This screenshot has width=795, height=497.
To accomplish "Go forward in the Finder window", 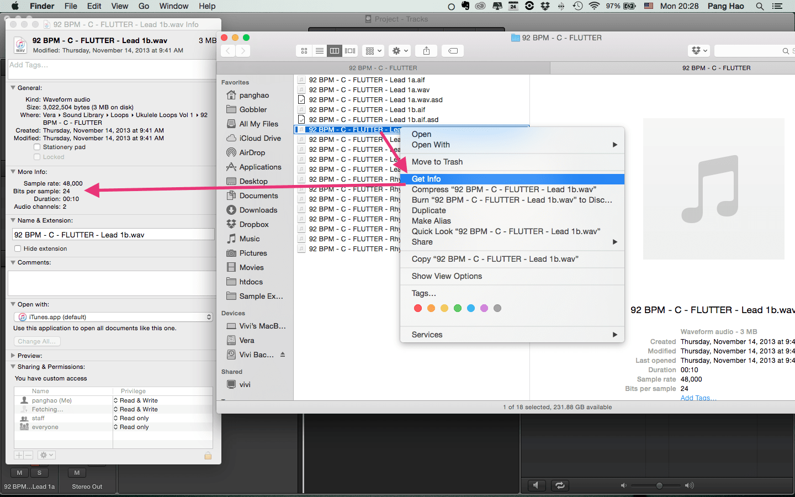I will point(243,51).
